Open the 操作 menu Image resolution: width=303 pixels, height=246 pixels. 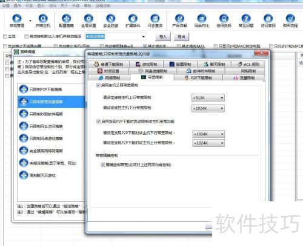click(x=18, y=5)
